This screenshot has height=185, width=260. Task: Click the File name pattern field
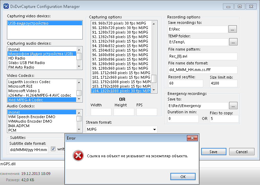pyautogui.click(x=202, y=56)
